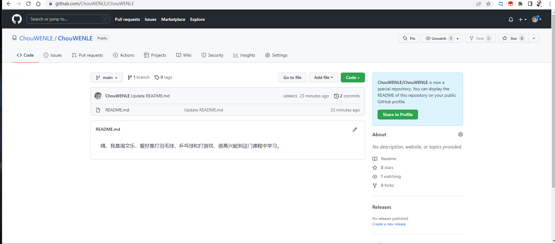Open the Projects tab
555x244 pixels.
pos(155,55)
